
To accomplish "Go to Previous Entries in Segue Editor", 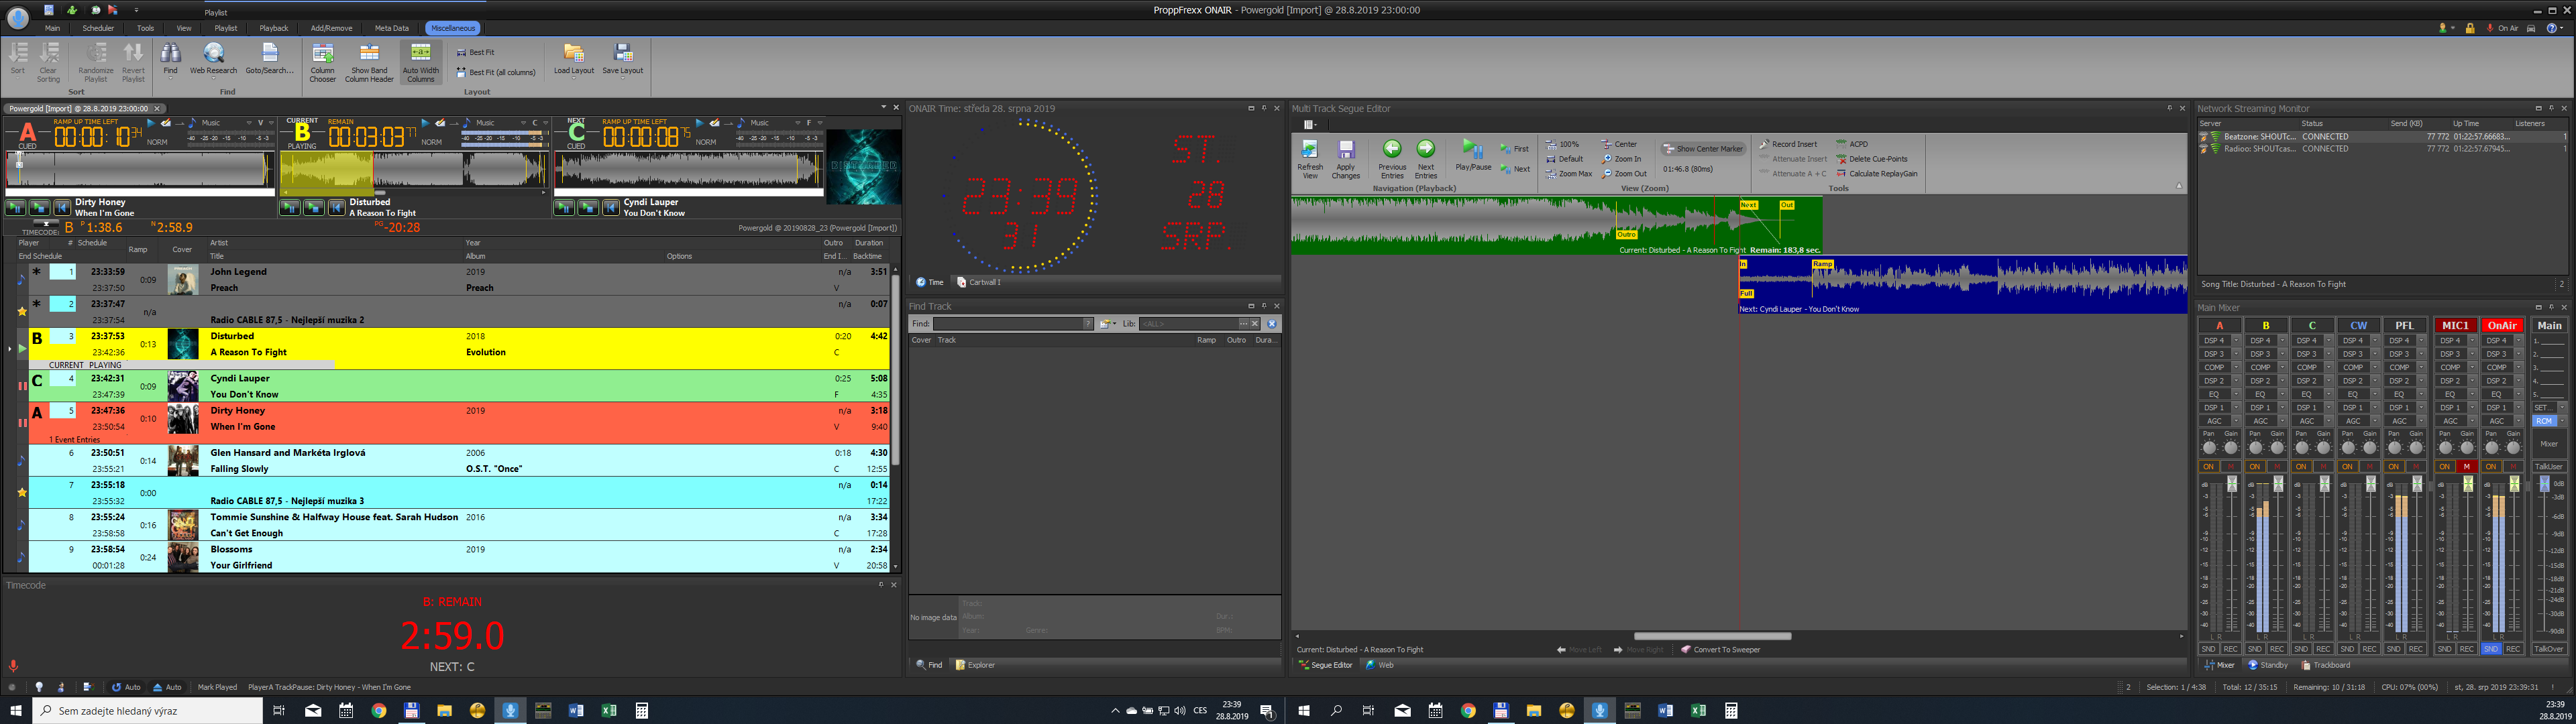I will pyautogui.click(x=1392, y=159).
